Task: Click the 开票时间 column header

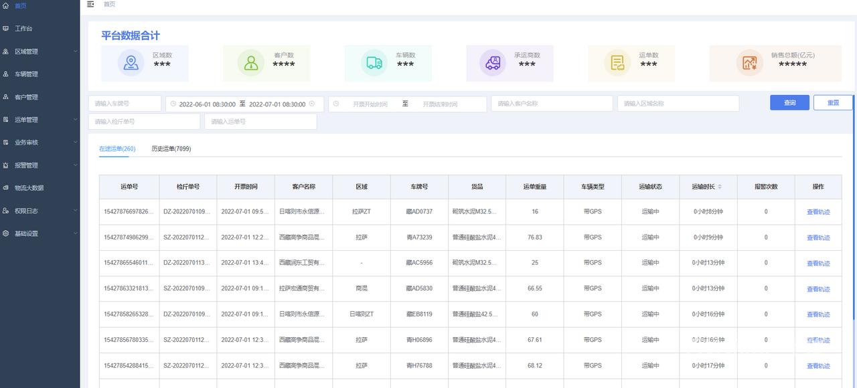Action: (x=246, y=187)
